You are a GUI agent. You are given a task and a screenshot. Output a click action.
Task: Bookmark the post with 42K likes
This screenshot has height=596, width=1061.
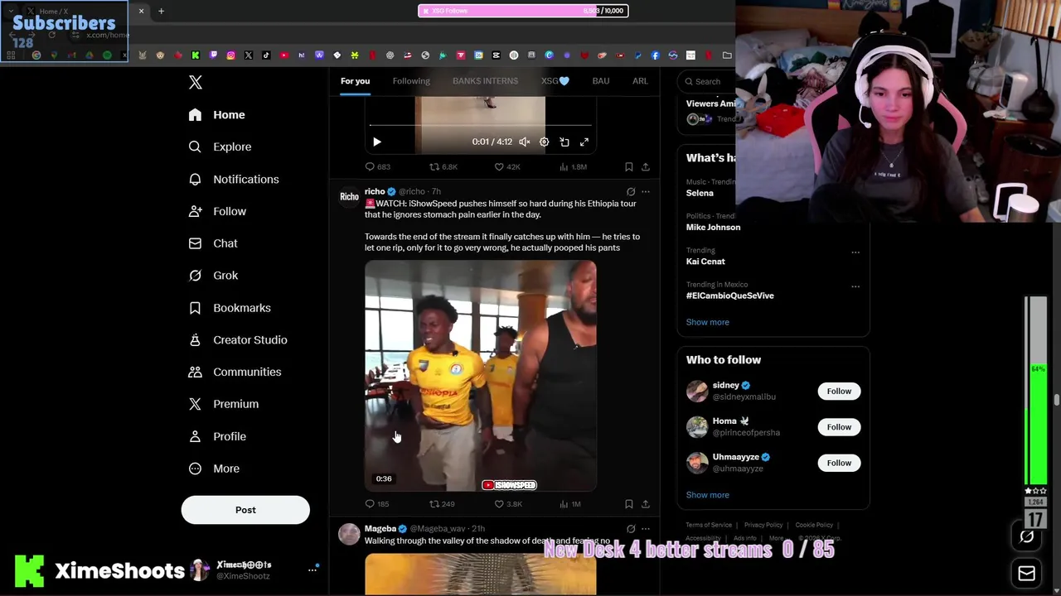coord(628,166)
